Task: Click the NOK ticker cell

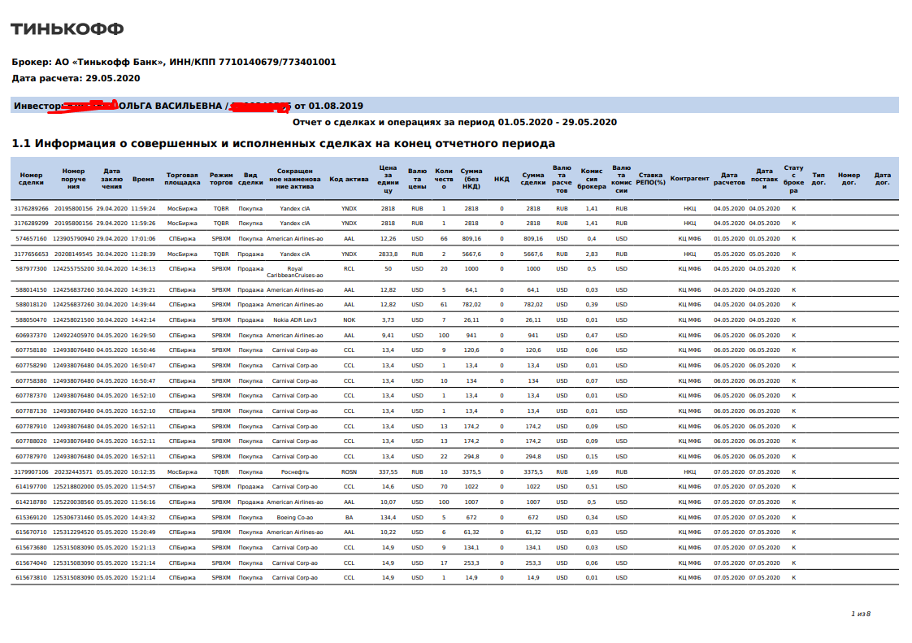Action: pos(349,320)
